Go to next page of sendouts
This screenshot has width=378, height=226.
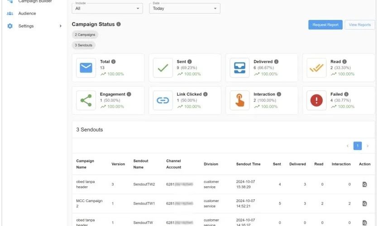368,146
